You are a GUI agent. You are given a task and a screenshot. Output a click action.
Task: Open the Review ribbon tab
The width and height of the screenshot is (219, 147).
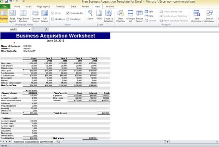pos(85,6)
